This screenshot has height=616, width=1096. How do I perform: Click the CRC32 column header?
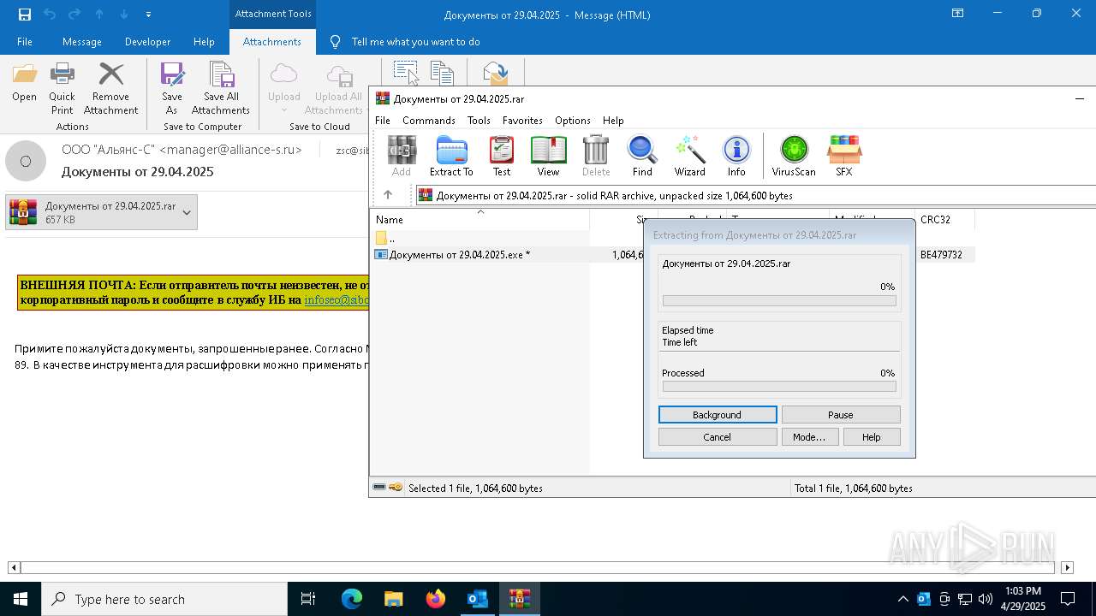click(x=944, y=220)
